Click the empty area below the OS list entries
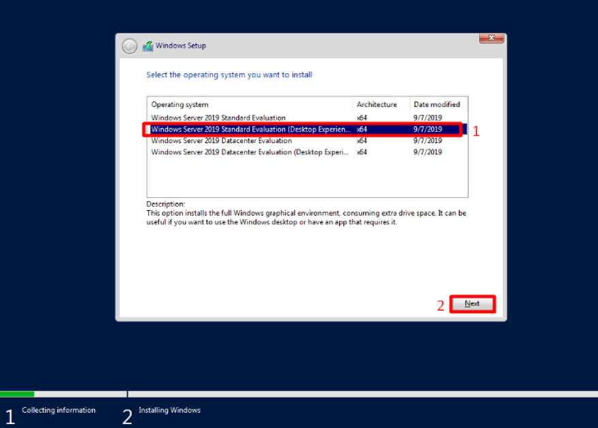 306,177
